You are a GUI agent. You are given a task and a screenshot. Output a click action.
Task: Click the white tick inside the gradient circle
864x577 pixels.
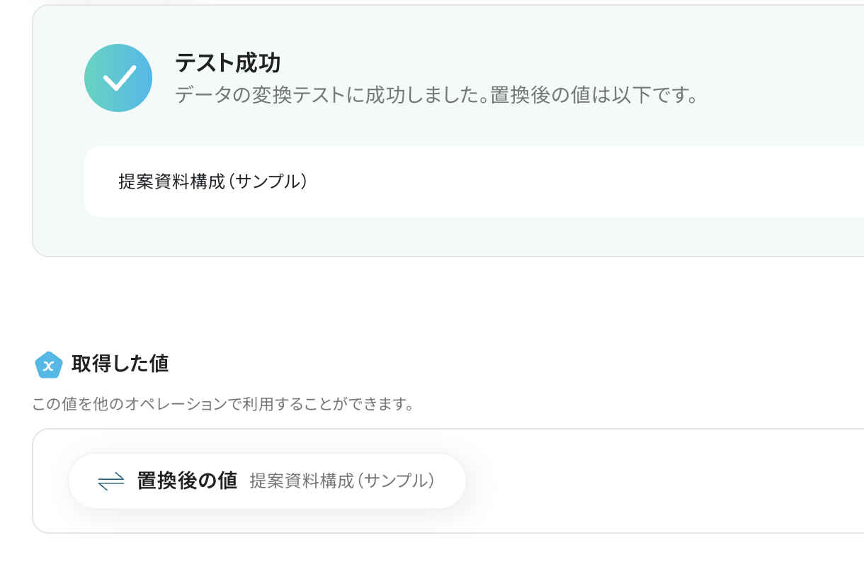pyautogui.click(x=119, y=78)
